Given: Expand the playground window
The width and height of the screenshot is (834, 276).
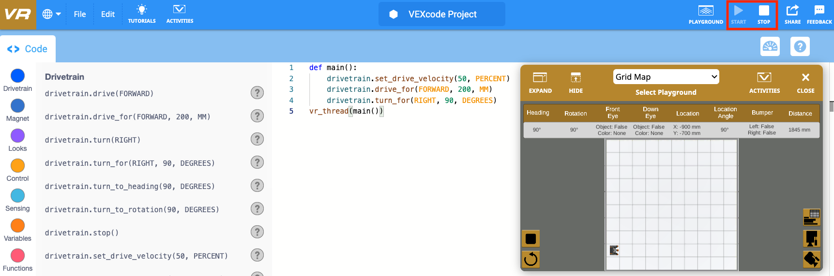Looking at the screenshot, I should 540,82.
